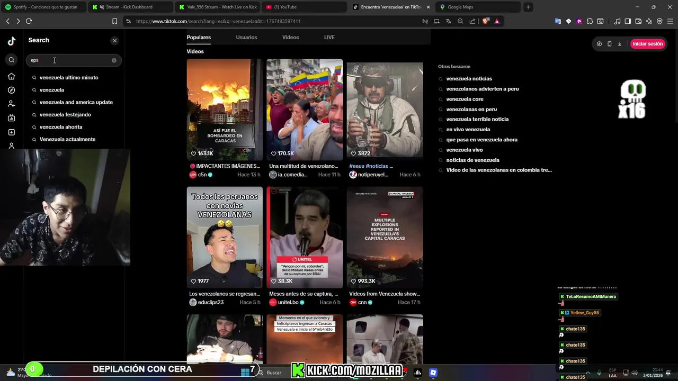This screenshot has width=678, height=381.
Task: Switch to the Videos tab
Action: pos(290,37)
